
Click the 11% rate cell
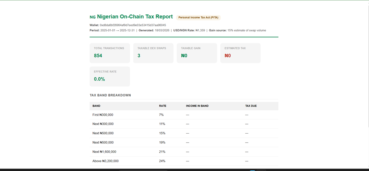pyautogui.click(x=162, y=124)
